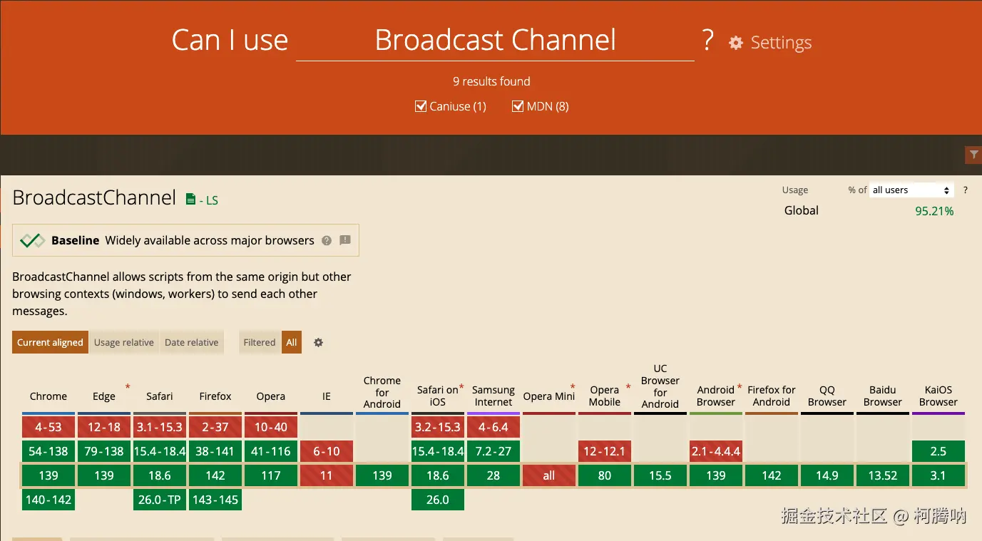Click the Broadcast Channel search field
982x541 pixels.
pyautogui.click(x=495, y=41)
